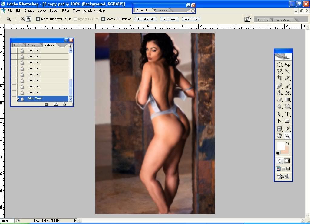Select the Elliptical Marquee tool

pos(279,65)
